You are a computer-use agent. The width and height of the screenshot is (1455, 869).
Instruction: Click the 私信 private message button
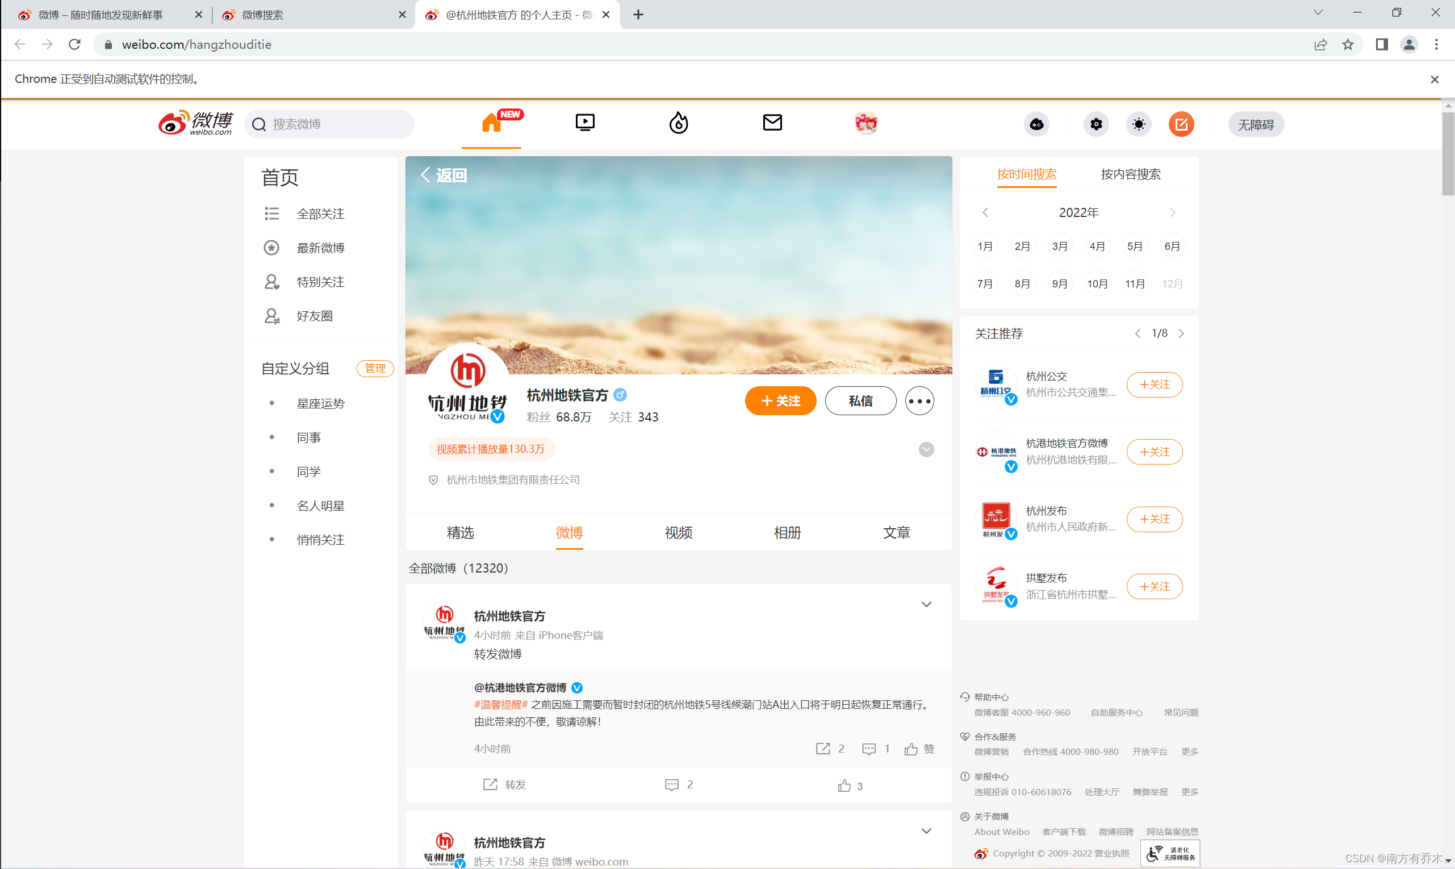point(860,401)
